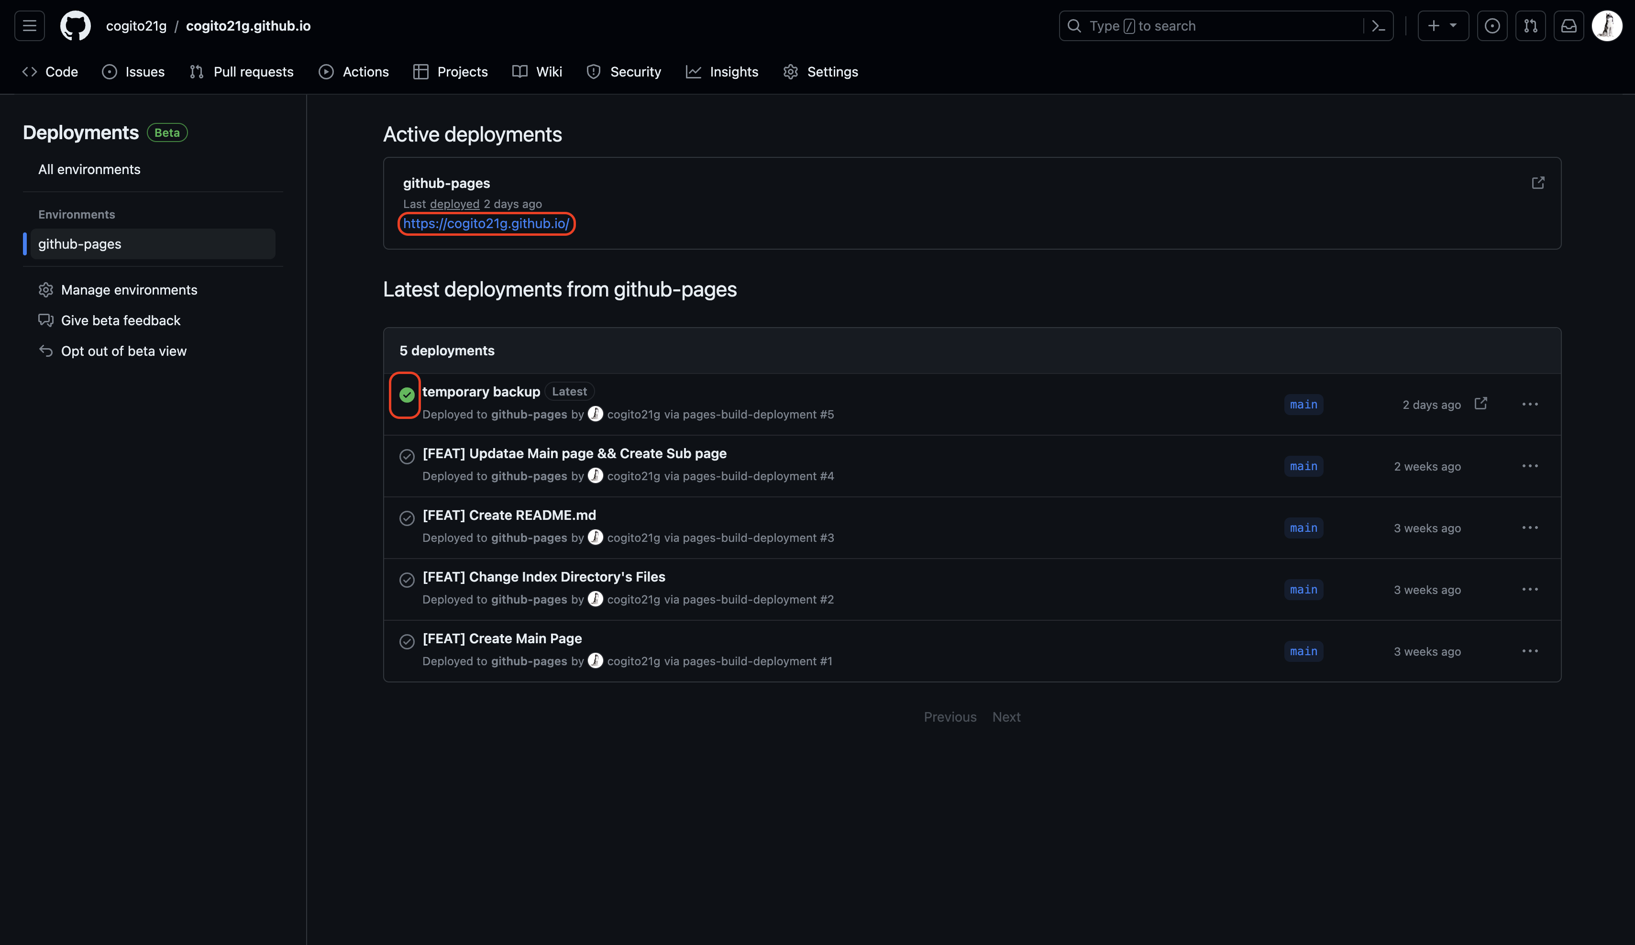The image size is (1635, 945).
Task: Open temporary backup deployment external link
Action: pos(1480,404)
